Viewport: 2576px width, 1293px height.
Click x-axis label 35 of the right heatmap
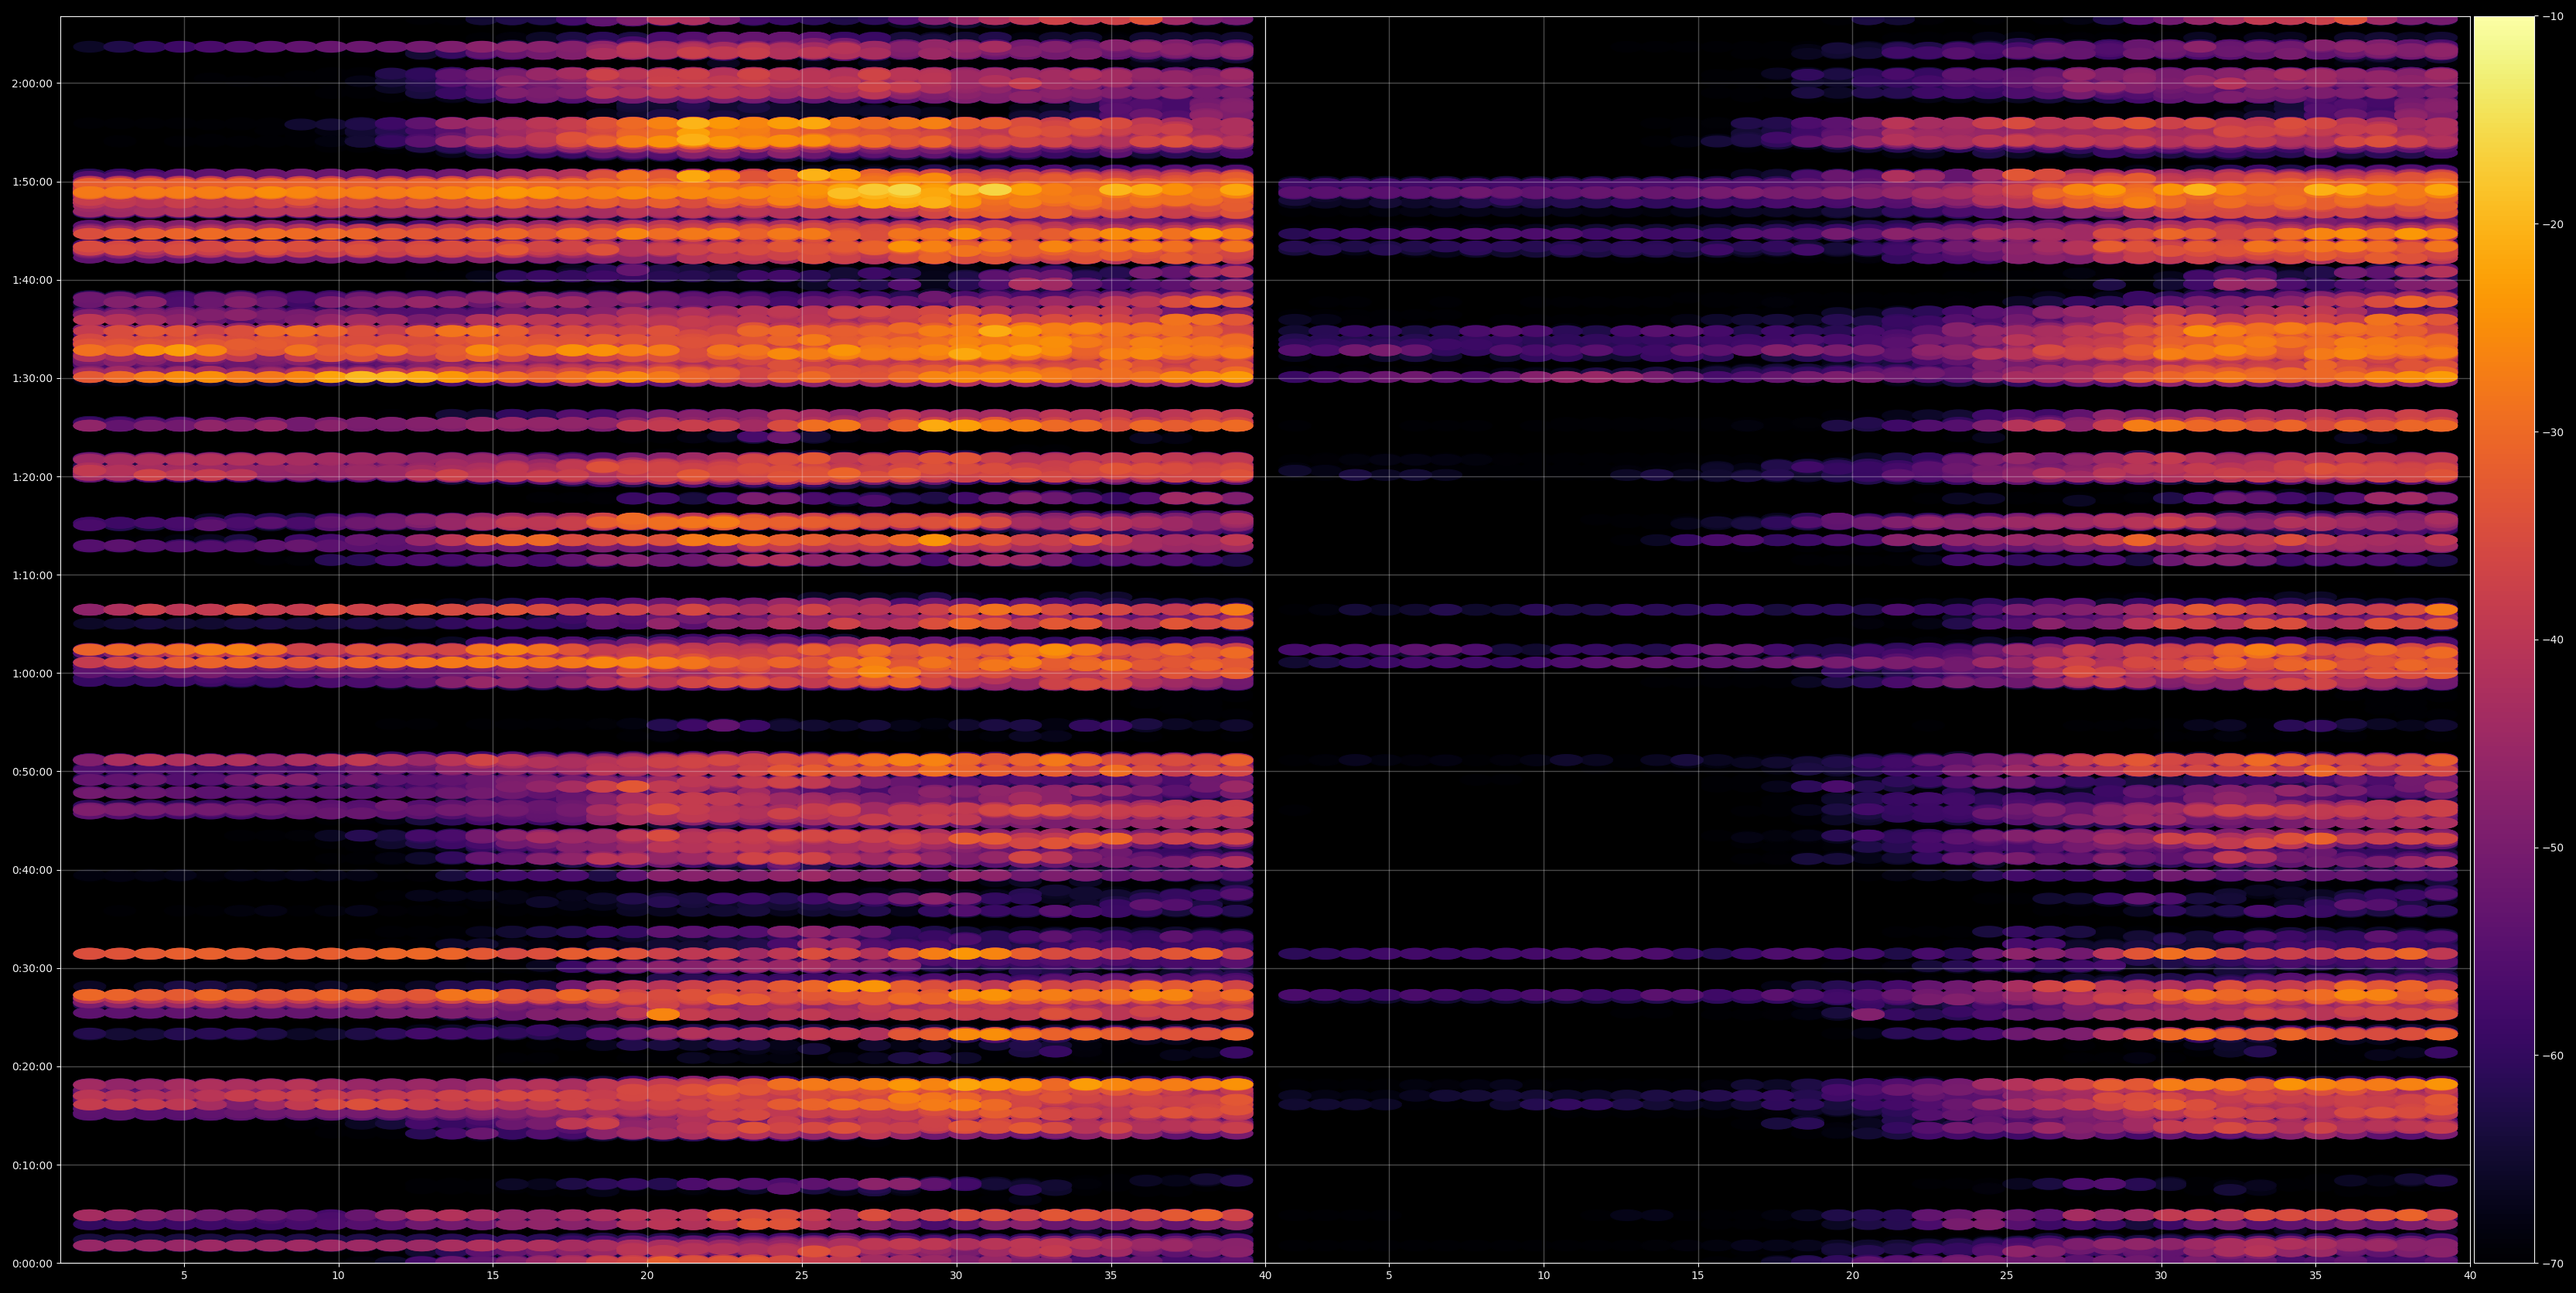pyautogui.click(x=2316, y=1276)
